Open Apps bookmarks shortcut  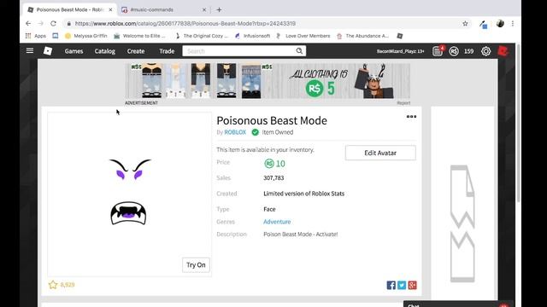36,36
